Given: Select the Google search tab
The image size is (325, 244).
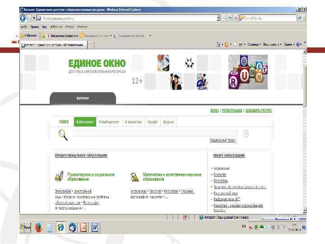Looking at the screenshot, I should (153, 122).
